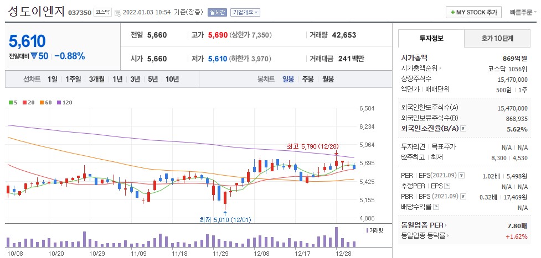Click the blue down-triangle beside 전일대비 50

(33, 56)
